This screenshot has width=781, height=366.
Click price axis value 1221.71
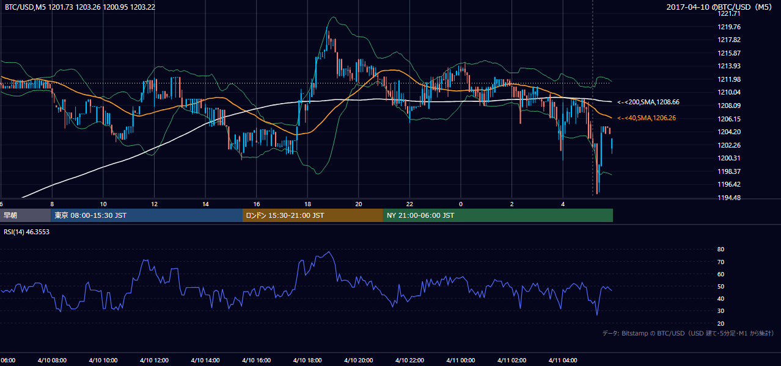729,14
